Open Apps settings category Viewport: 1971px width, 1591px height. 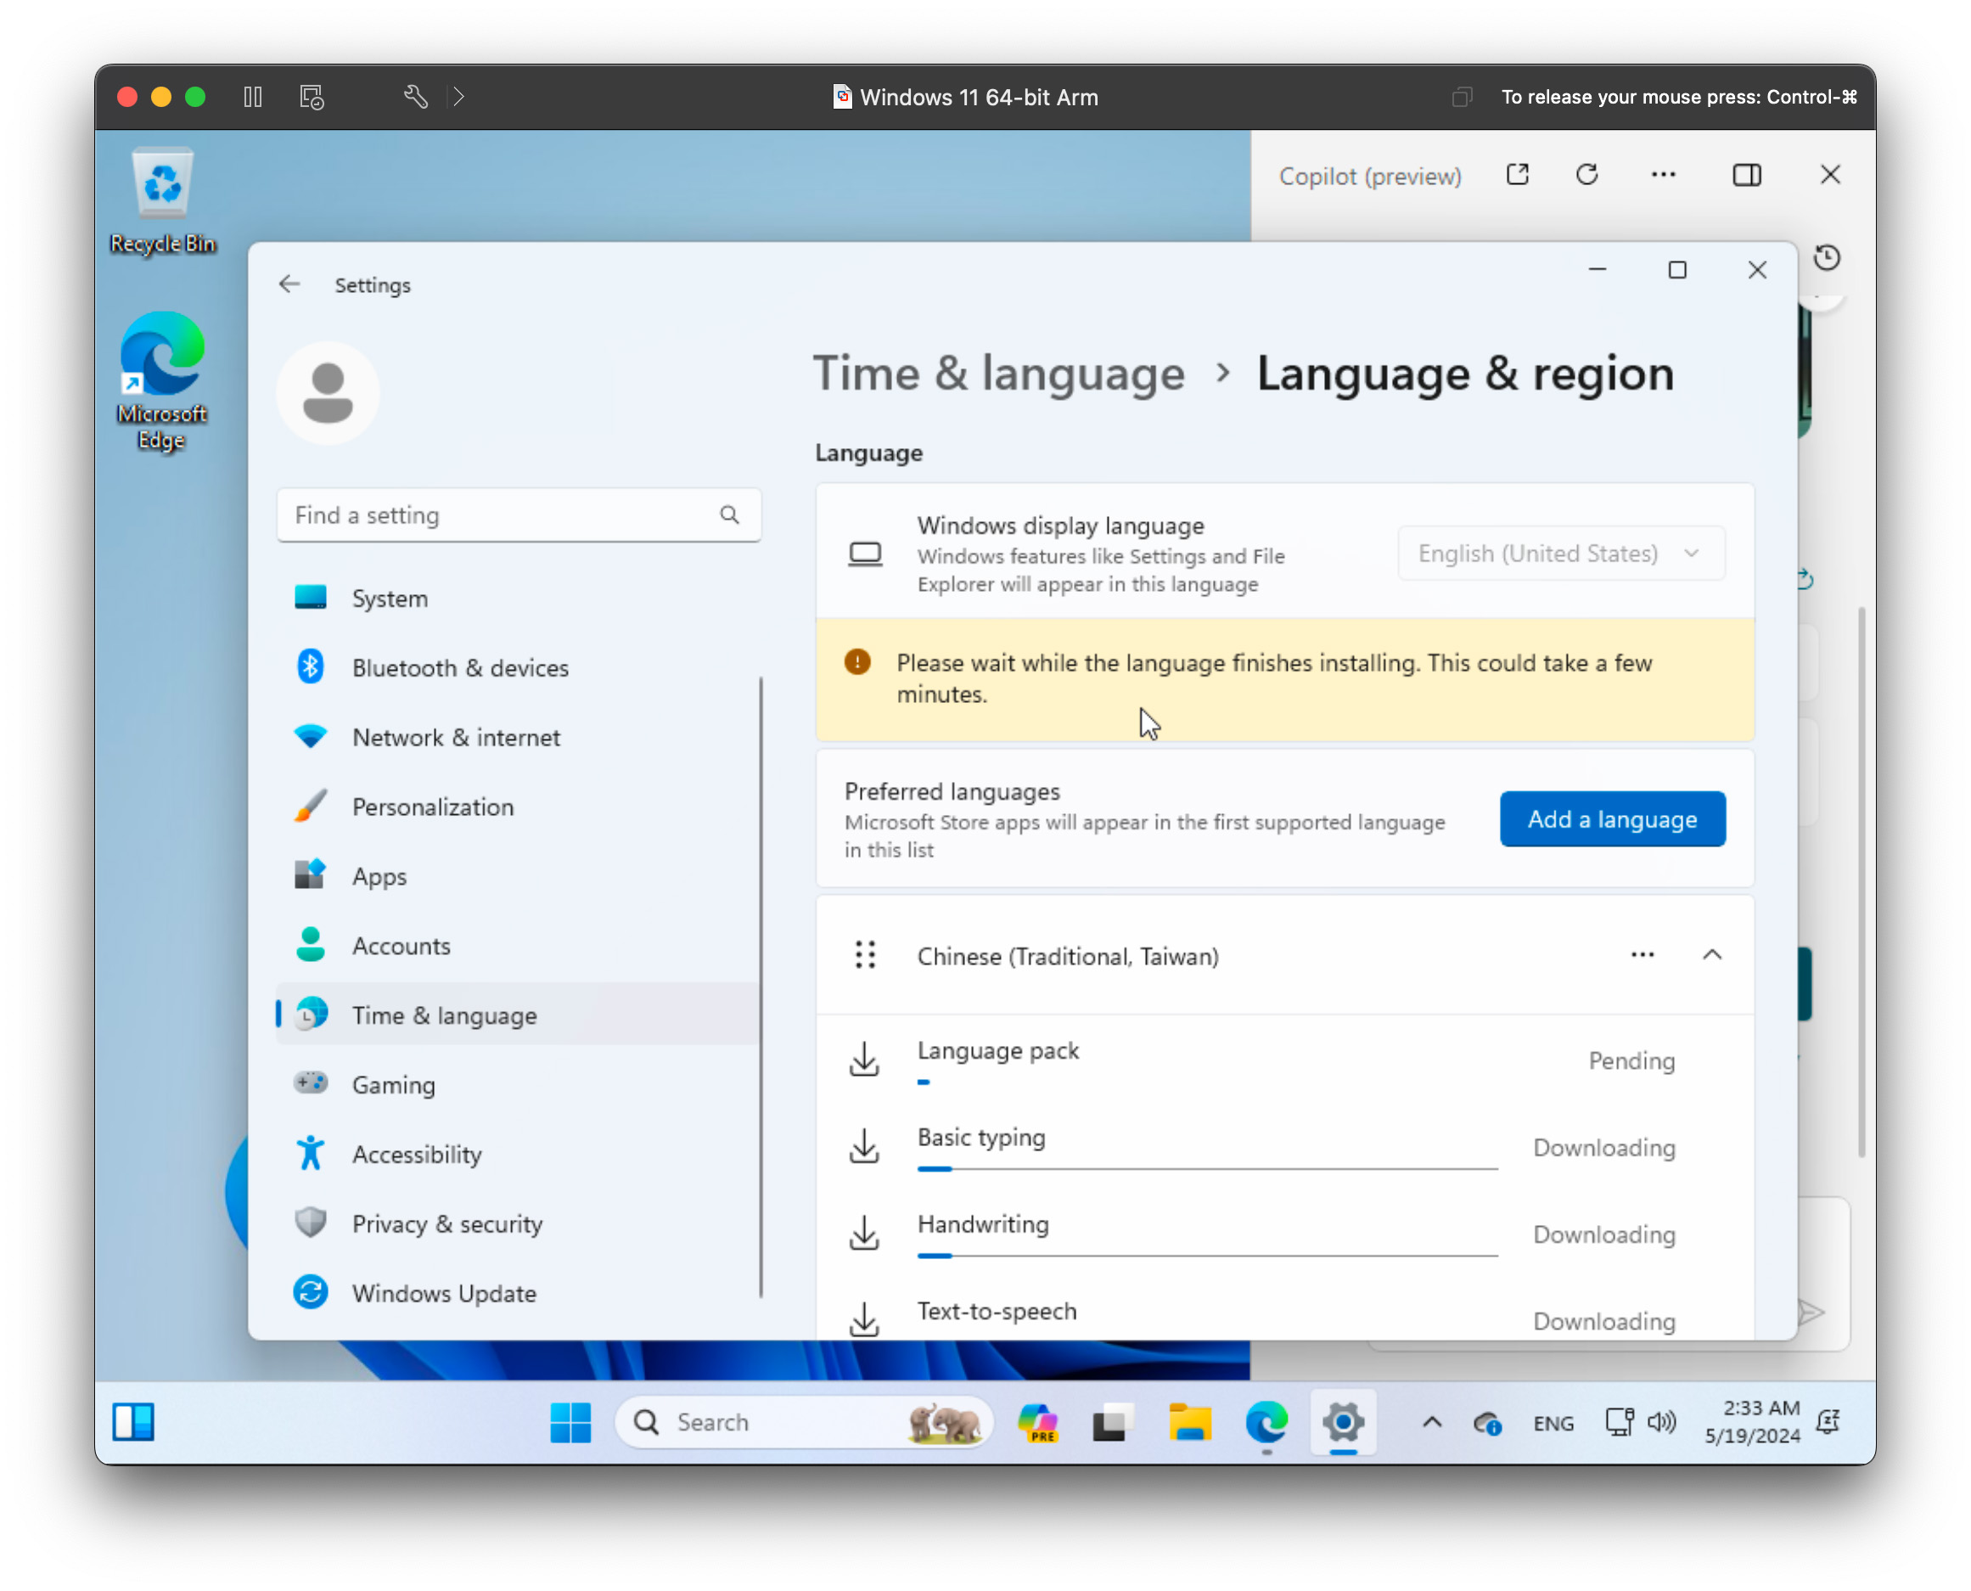(517, 877)
